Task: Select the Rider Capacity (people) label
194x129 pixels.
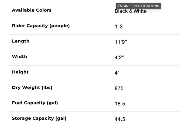Action: tap(41, 26)
